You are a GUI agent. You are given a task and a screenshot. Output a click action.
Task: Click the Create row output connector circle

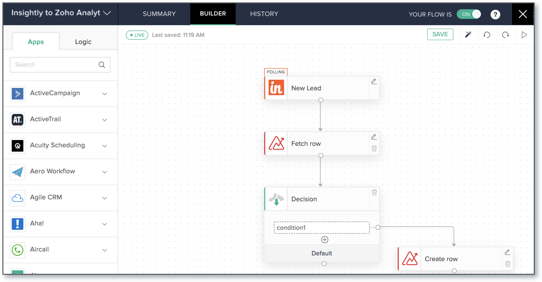(x=454, y=271)
